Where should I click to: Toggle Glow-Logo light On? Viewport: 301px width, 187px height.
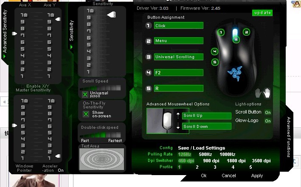pos(268,121)
